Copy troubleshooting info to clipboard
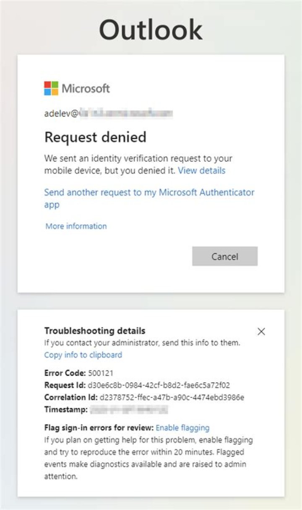 (x=83, y=355)
